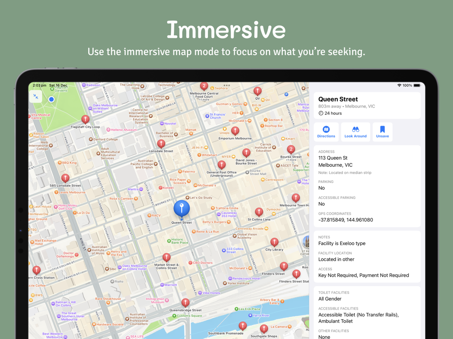Tap the McDonald's label near Konekt
The width and height of the screenshot is (453, 339).
(205, 185)
